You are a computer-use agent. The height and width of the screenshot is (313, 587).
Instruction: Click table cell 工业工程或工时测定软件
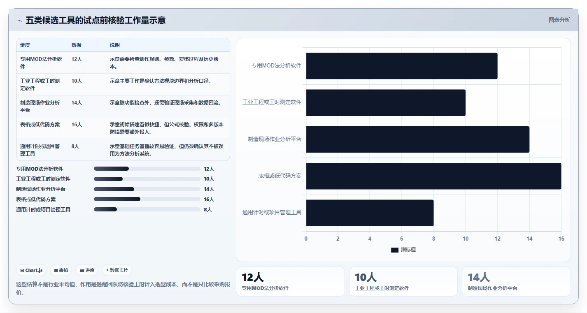pyautogui.click(x=41, y=84)
